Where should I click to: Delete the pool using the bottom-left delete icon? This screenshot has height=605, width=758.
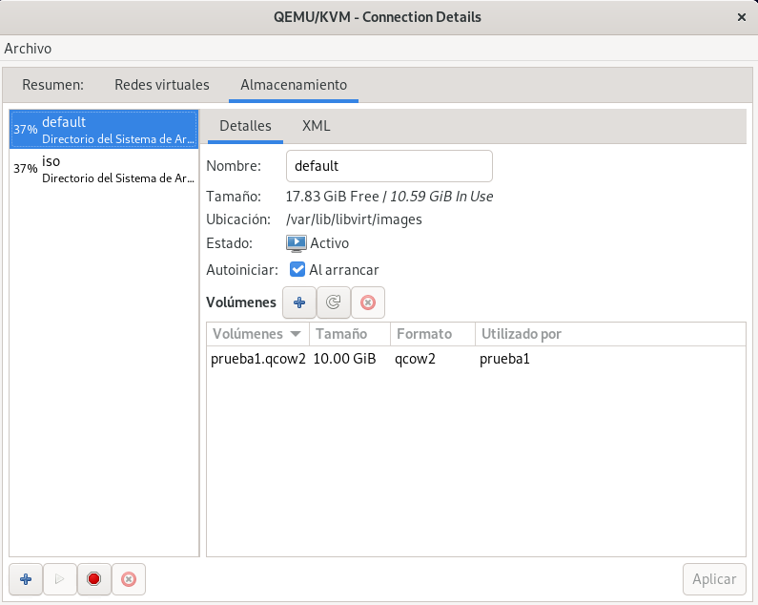pos(129,579)
